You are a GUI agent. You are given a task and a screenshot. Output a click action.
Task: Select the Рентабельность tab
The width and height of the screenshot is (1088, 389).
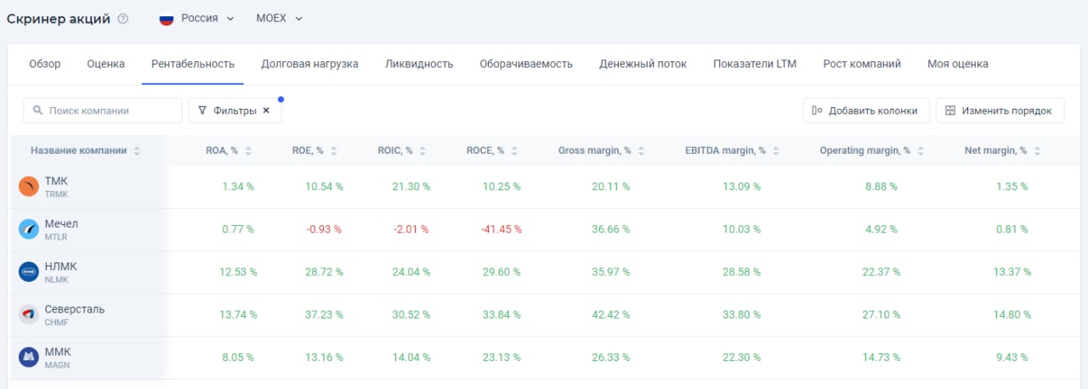point(193,64)
